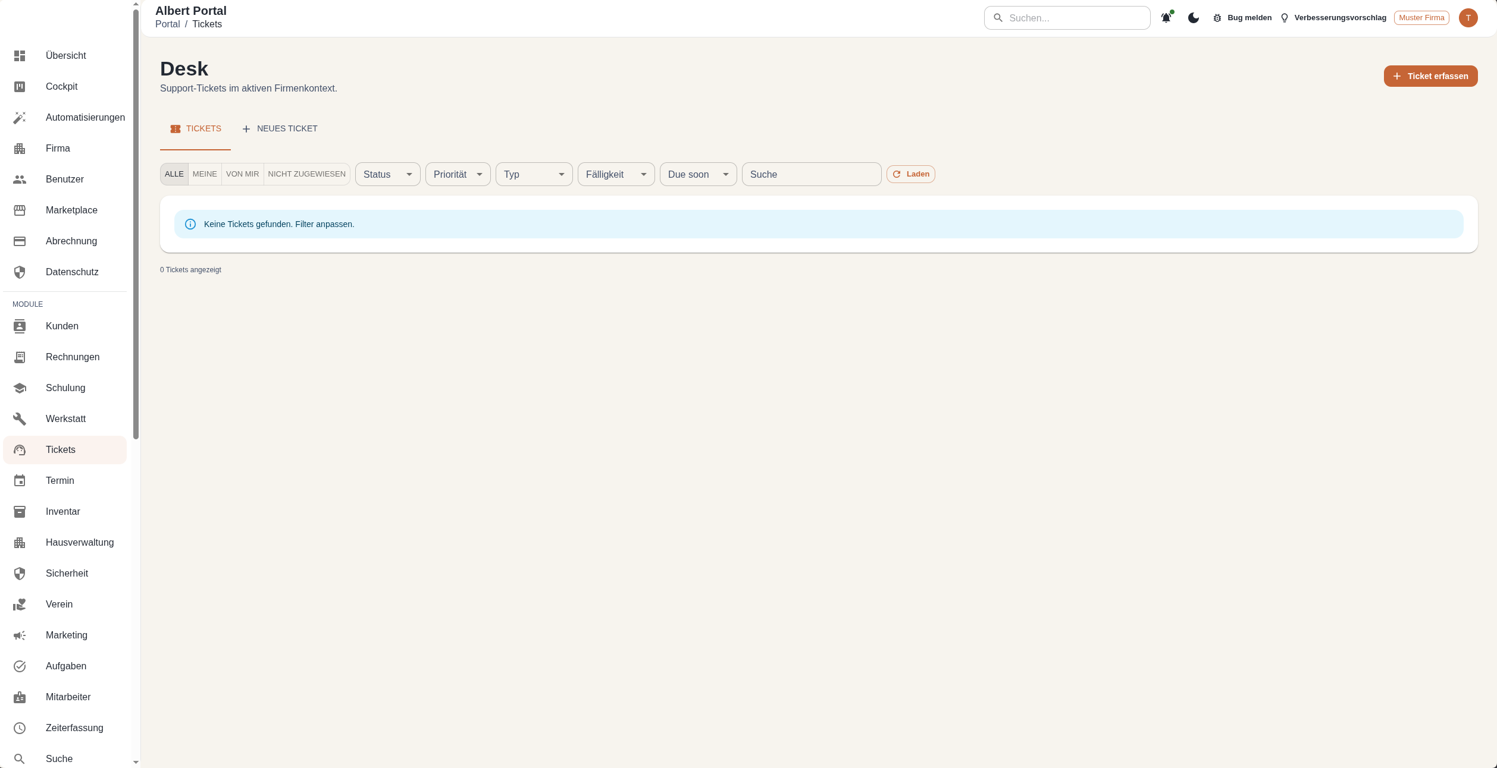Open the Hausverwaltung building icon
The width and height of the screenshot is (1497, 768).
(20, 543)
